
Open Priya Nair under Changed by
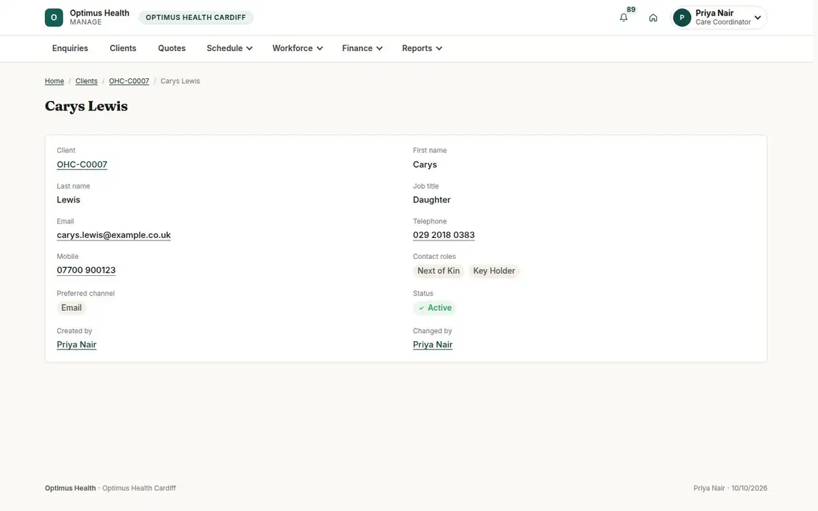[433, 345]
